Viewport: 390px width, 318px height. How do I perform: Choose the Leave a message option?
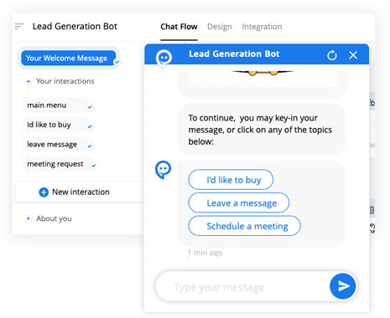click(x=239, y=203)
